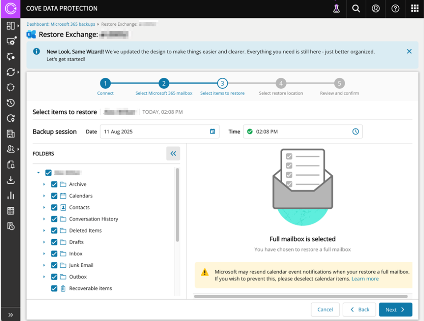Click the Date field showing 11 Aug 2025

click(160, 132)
